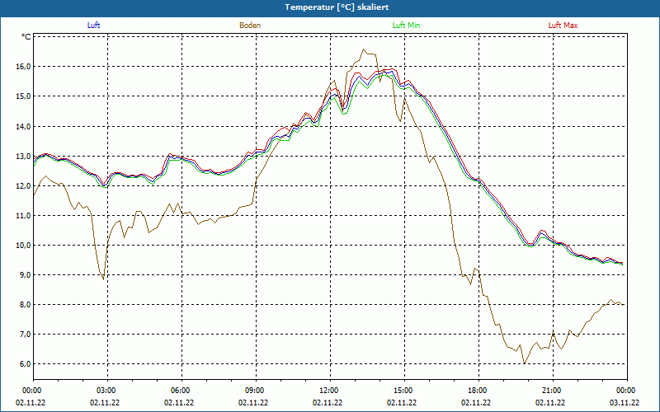This screenshot has height=412, width=660.
Task: Click the 9,0 y-axis value
Action: pos(26,275)
